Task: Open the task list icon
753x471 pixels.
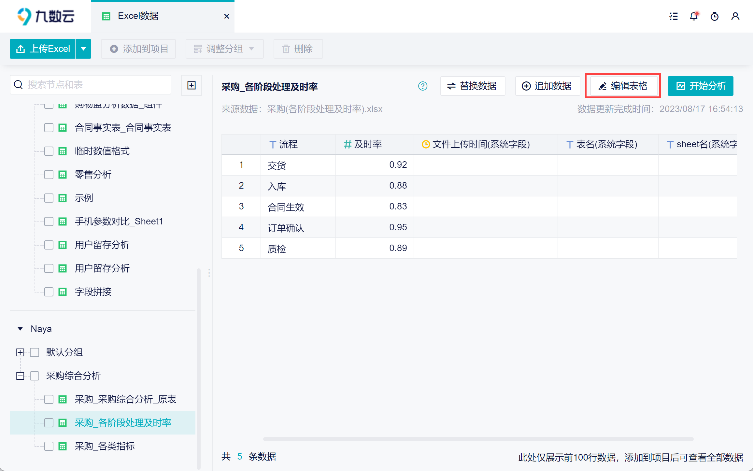Action: (x=674, y=16)
